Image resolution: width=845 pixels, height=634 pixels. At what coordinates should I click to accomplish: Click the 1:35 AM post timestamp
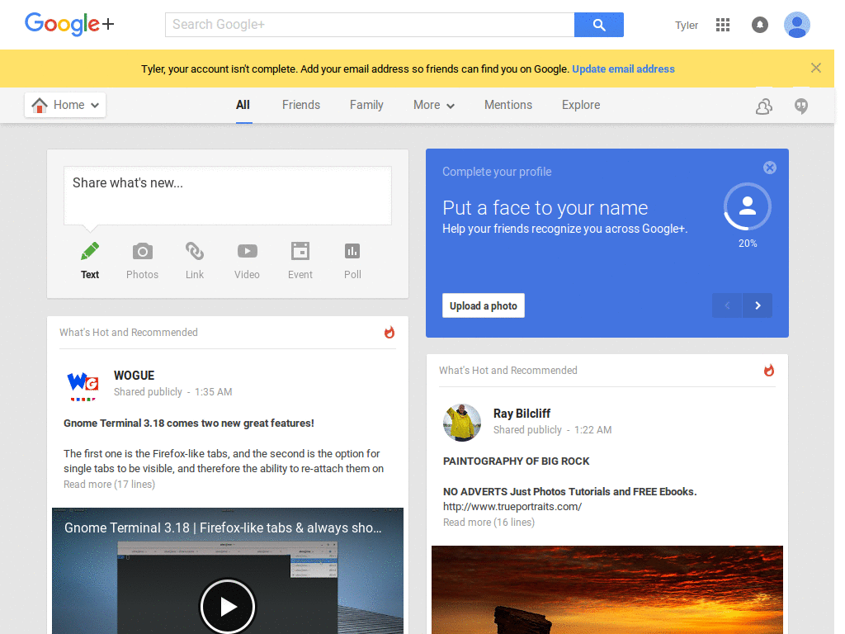214,392
